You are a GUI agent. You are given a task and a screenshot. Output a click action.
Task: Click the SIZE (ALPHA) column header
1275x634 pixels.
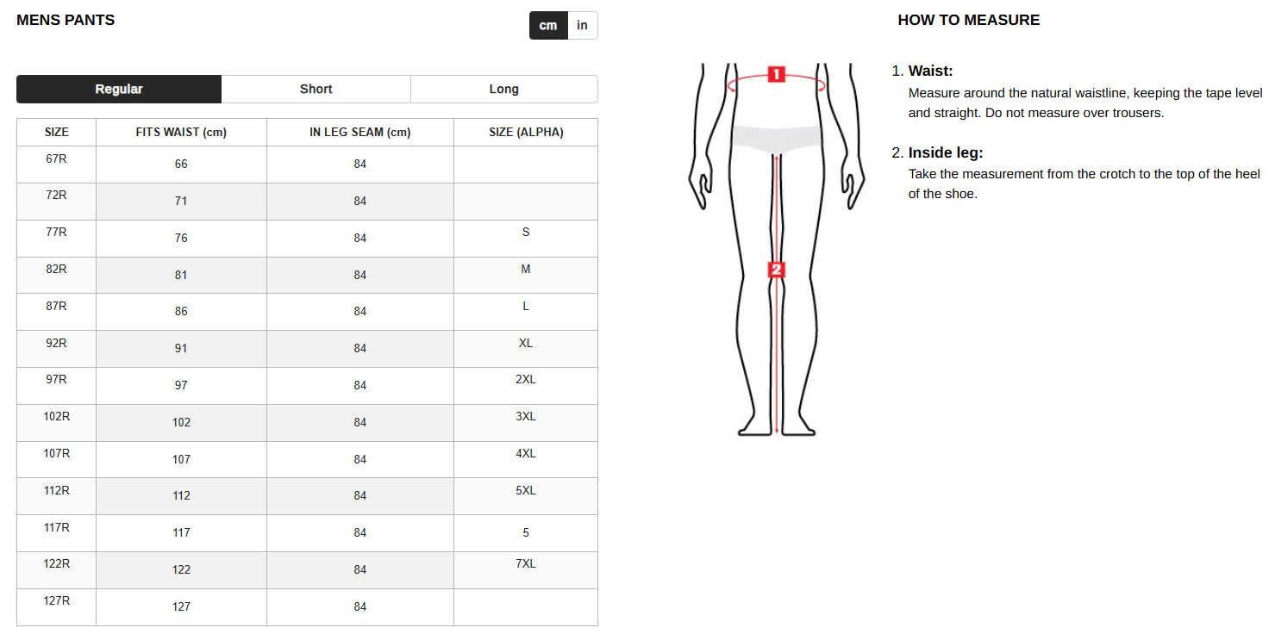point(526,133)
